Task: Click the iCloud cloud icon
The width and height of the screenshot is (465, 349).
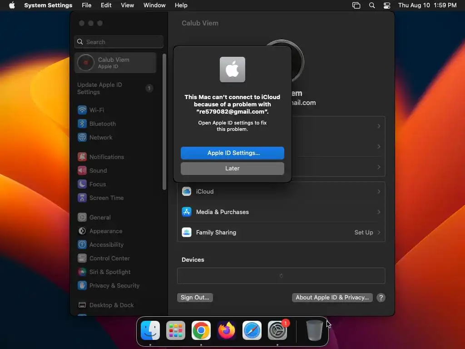Action: tap(187, 191)
